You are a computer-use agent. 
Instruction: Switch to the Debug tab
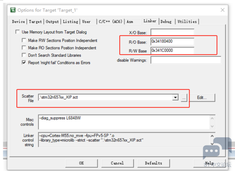click(166, 22)
